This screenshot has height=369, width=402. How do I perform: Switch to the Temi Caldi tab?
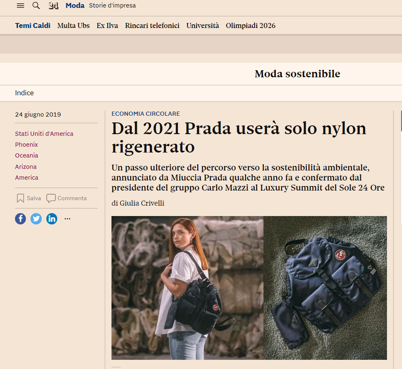(x=33, y=25)
